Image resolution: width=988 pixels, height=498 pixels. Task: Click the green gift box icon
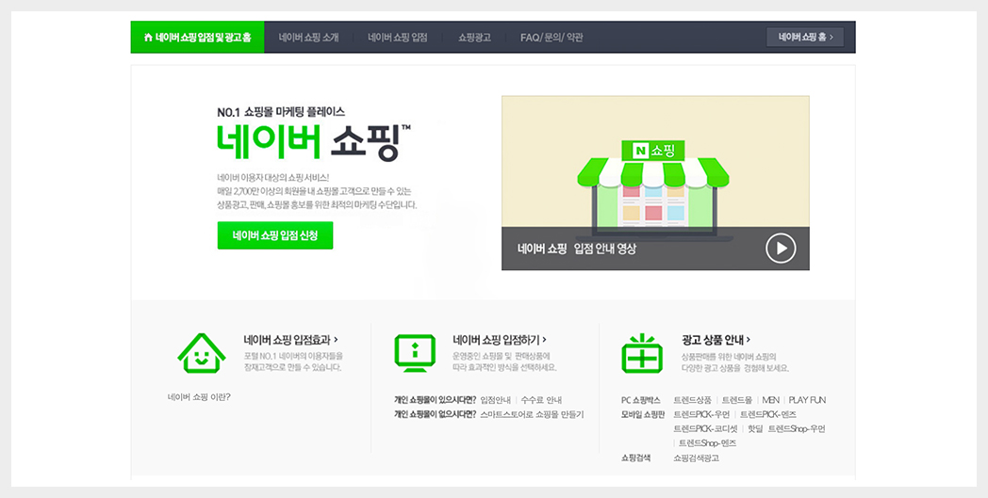642,353
